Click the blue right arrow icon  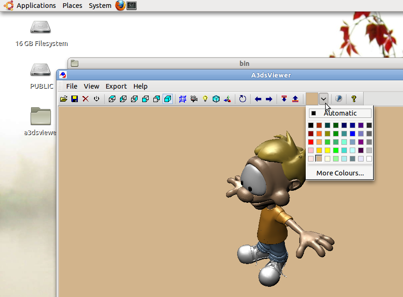coord(269,99)
